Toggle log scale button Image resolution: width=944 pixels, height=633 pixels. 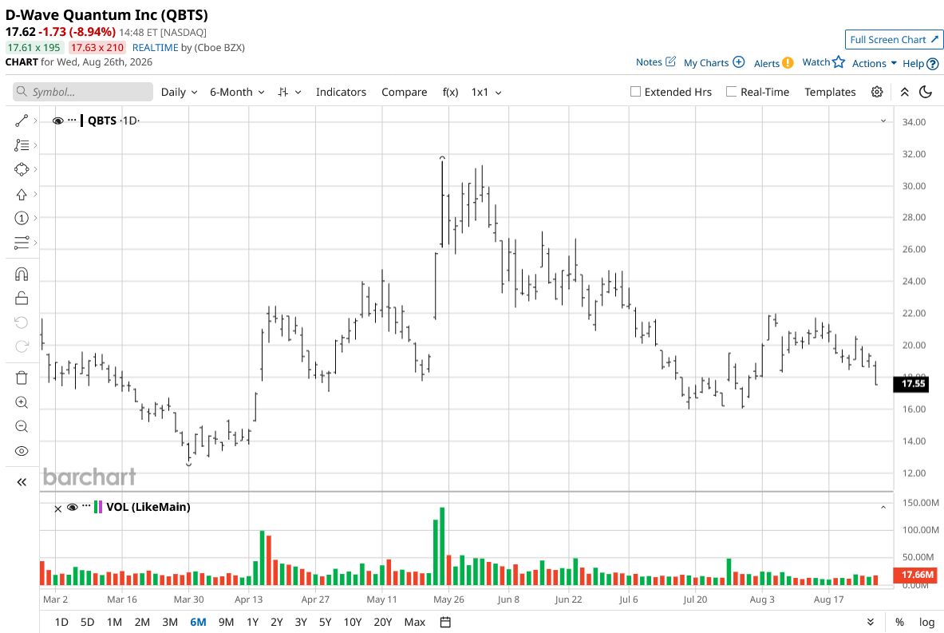pyautogui.click(x=927, y=622)
